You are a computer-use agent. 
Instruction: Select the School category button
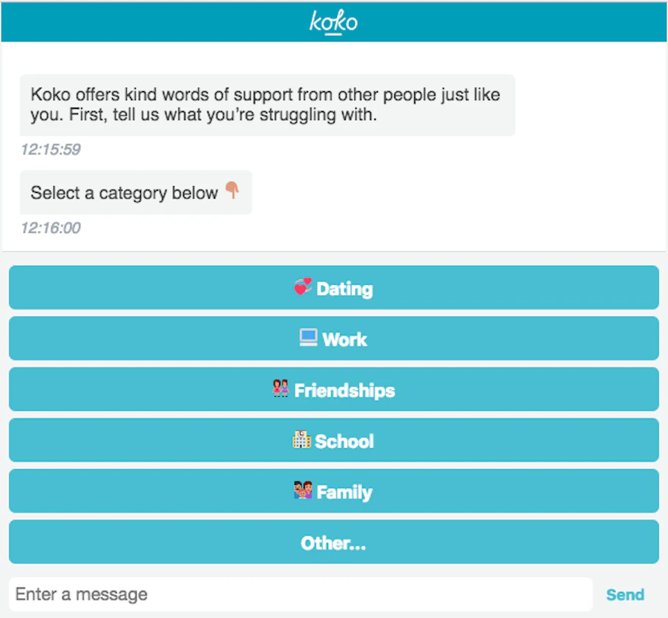(x=334, y=440)
